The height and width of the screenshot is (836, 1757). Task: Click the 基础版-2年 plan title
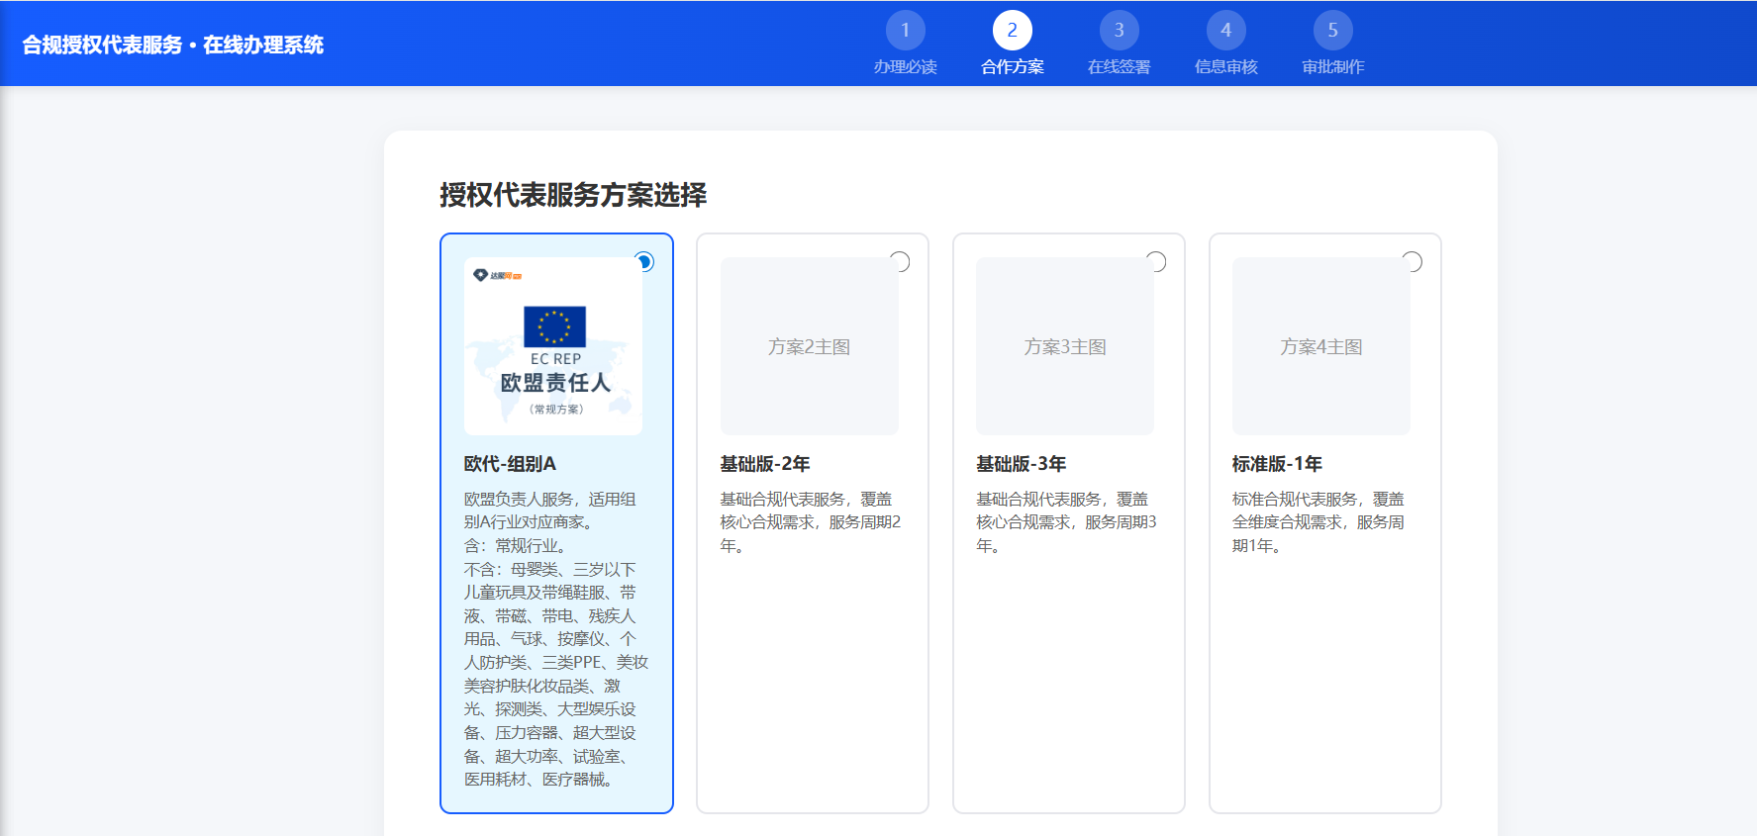click(x=765, y=464)
